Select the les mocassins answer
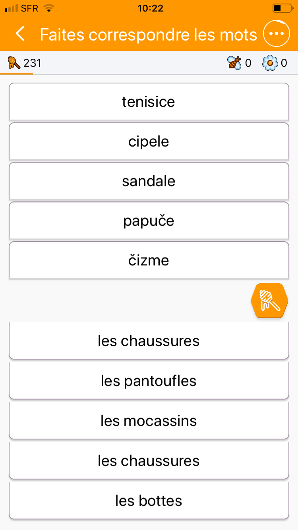 149,421
